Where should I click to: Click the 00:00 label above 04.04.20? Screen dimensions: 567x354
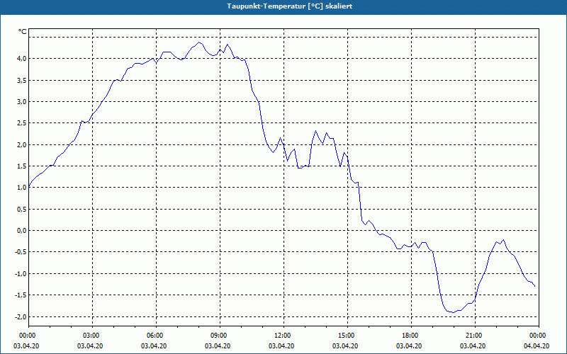pyautogui.click(x=537, y=336)
